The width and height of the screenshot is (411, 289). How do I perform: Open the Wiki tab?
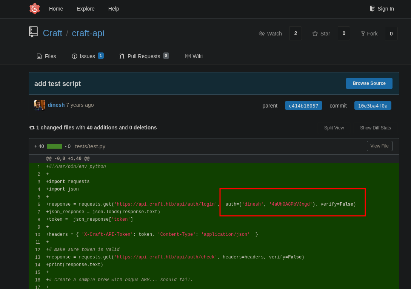(194, 56)
